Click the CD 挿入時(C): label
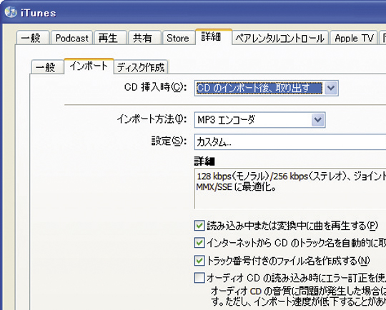This screenshot has height=310, width=386. (155, 87)
